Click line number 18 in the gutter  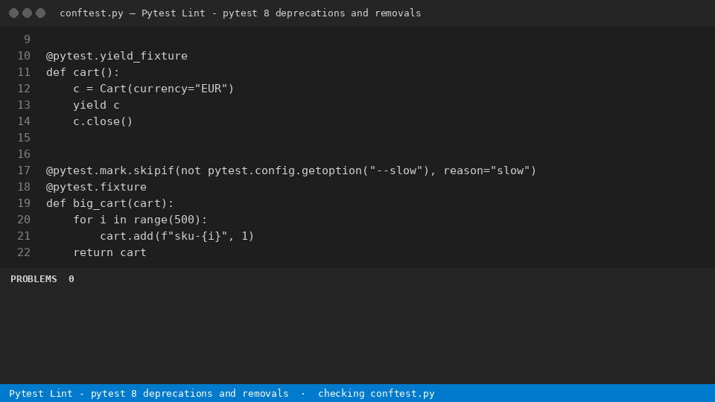(x=24, y=188)
